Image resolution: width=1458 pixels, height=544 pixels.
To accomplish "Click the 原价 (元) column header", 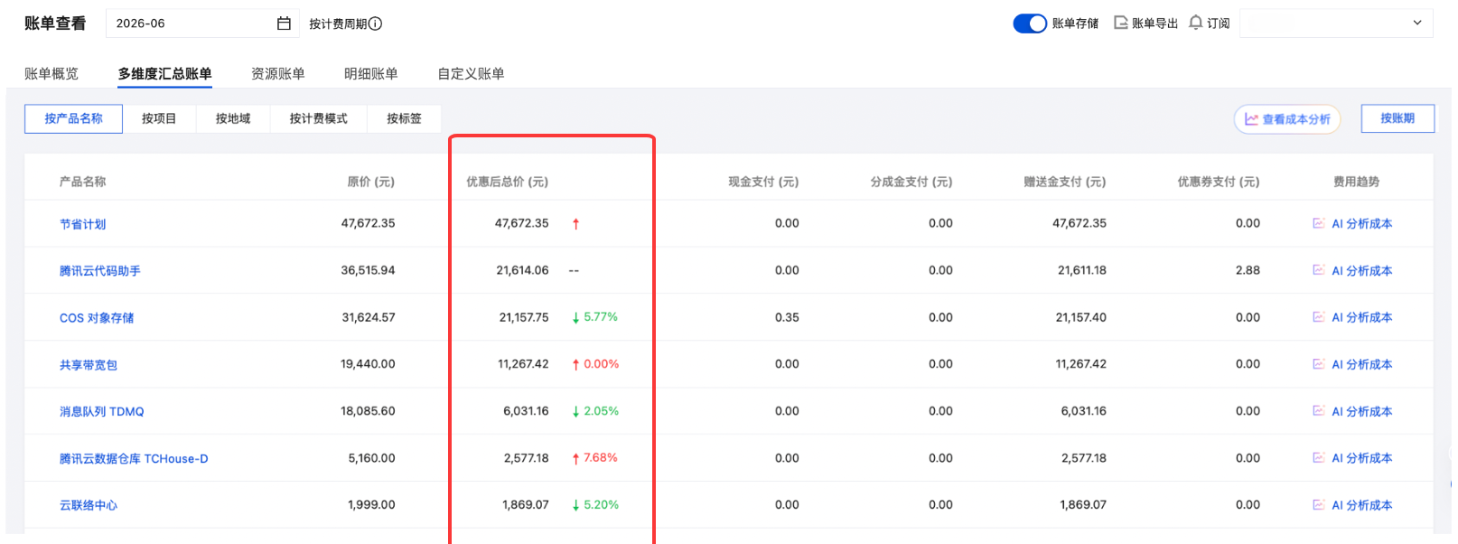I will coord(371,182).
